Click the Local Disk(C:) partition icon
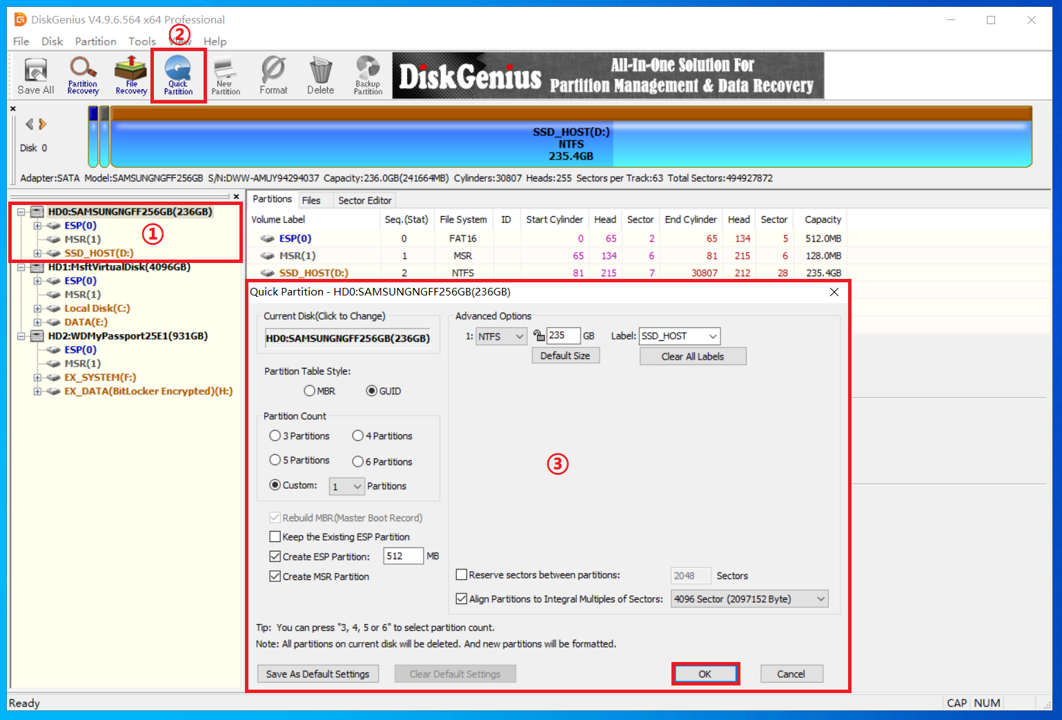This screenshot has height=720, width=1062. click(53, 309)
